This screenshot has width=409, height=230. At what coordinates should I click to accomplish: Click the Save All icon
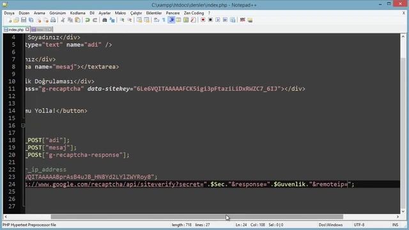pos(31,20)
